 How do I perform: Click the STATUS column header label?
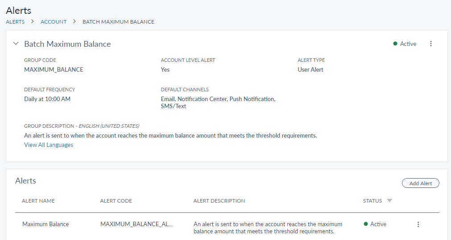click(x=372, y=201)
